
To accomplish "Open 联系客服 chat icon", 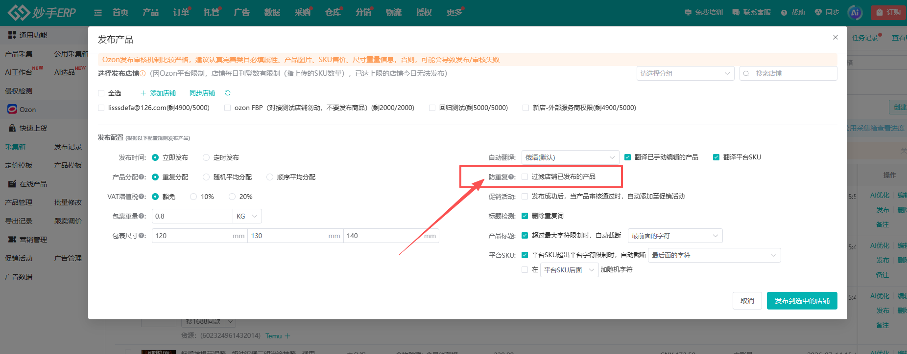I will click(736, 13).
